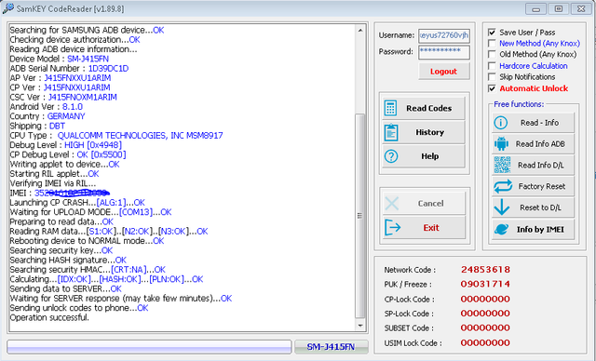Click the X icon on Cancel
Viewport: 596px width, 361px height.
(x=392, y=204)
